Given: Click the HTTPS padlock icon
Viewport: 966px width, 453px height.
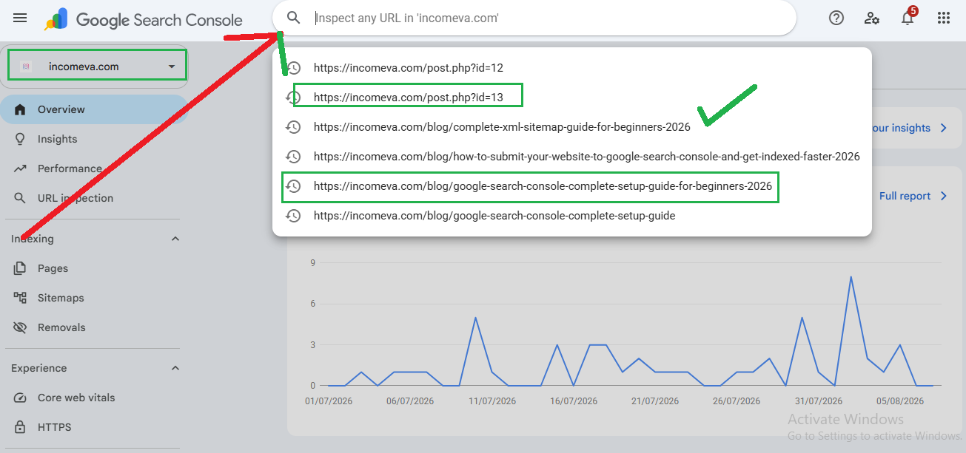Looking at the screenshot, I should click(20, 427).
